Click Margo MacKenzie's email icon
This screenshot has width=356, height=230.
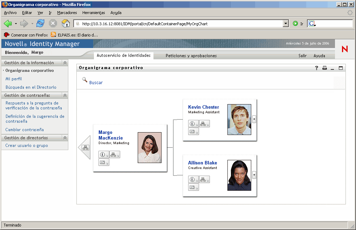104,162
